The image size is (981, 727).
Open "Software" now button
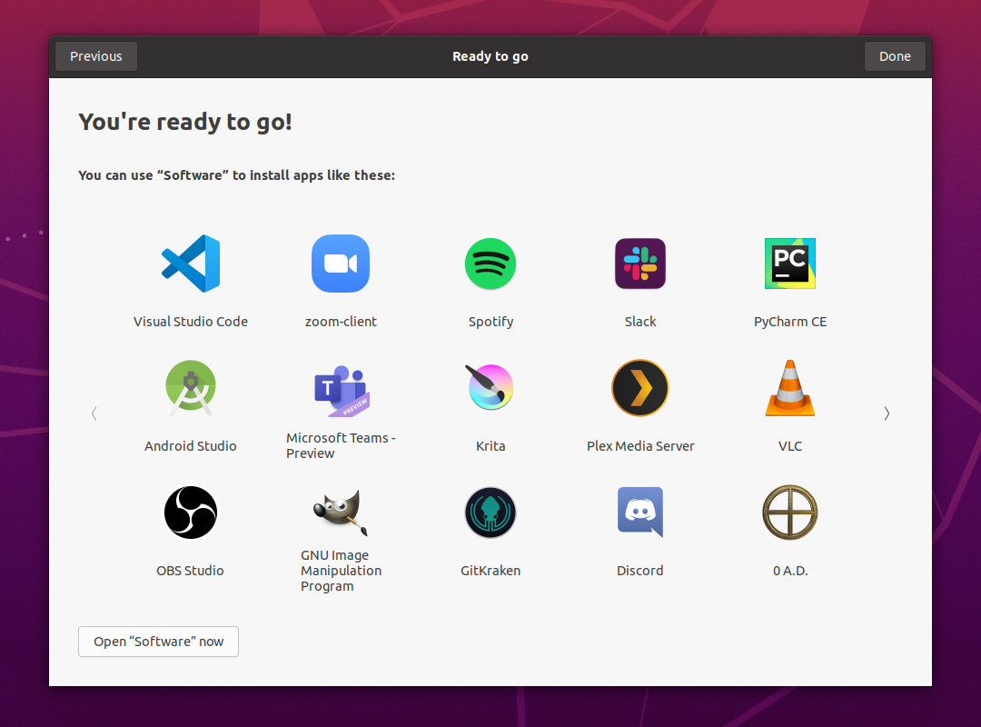(x=158, y=642)
